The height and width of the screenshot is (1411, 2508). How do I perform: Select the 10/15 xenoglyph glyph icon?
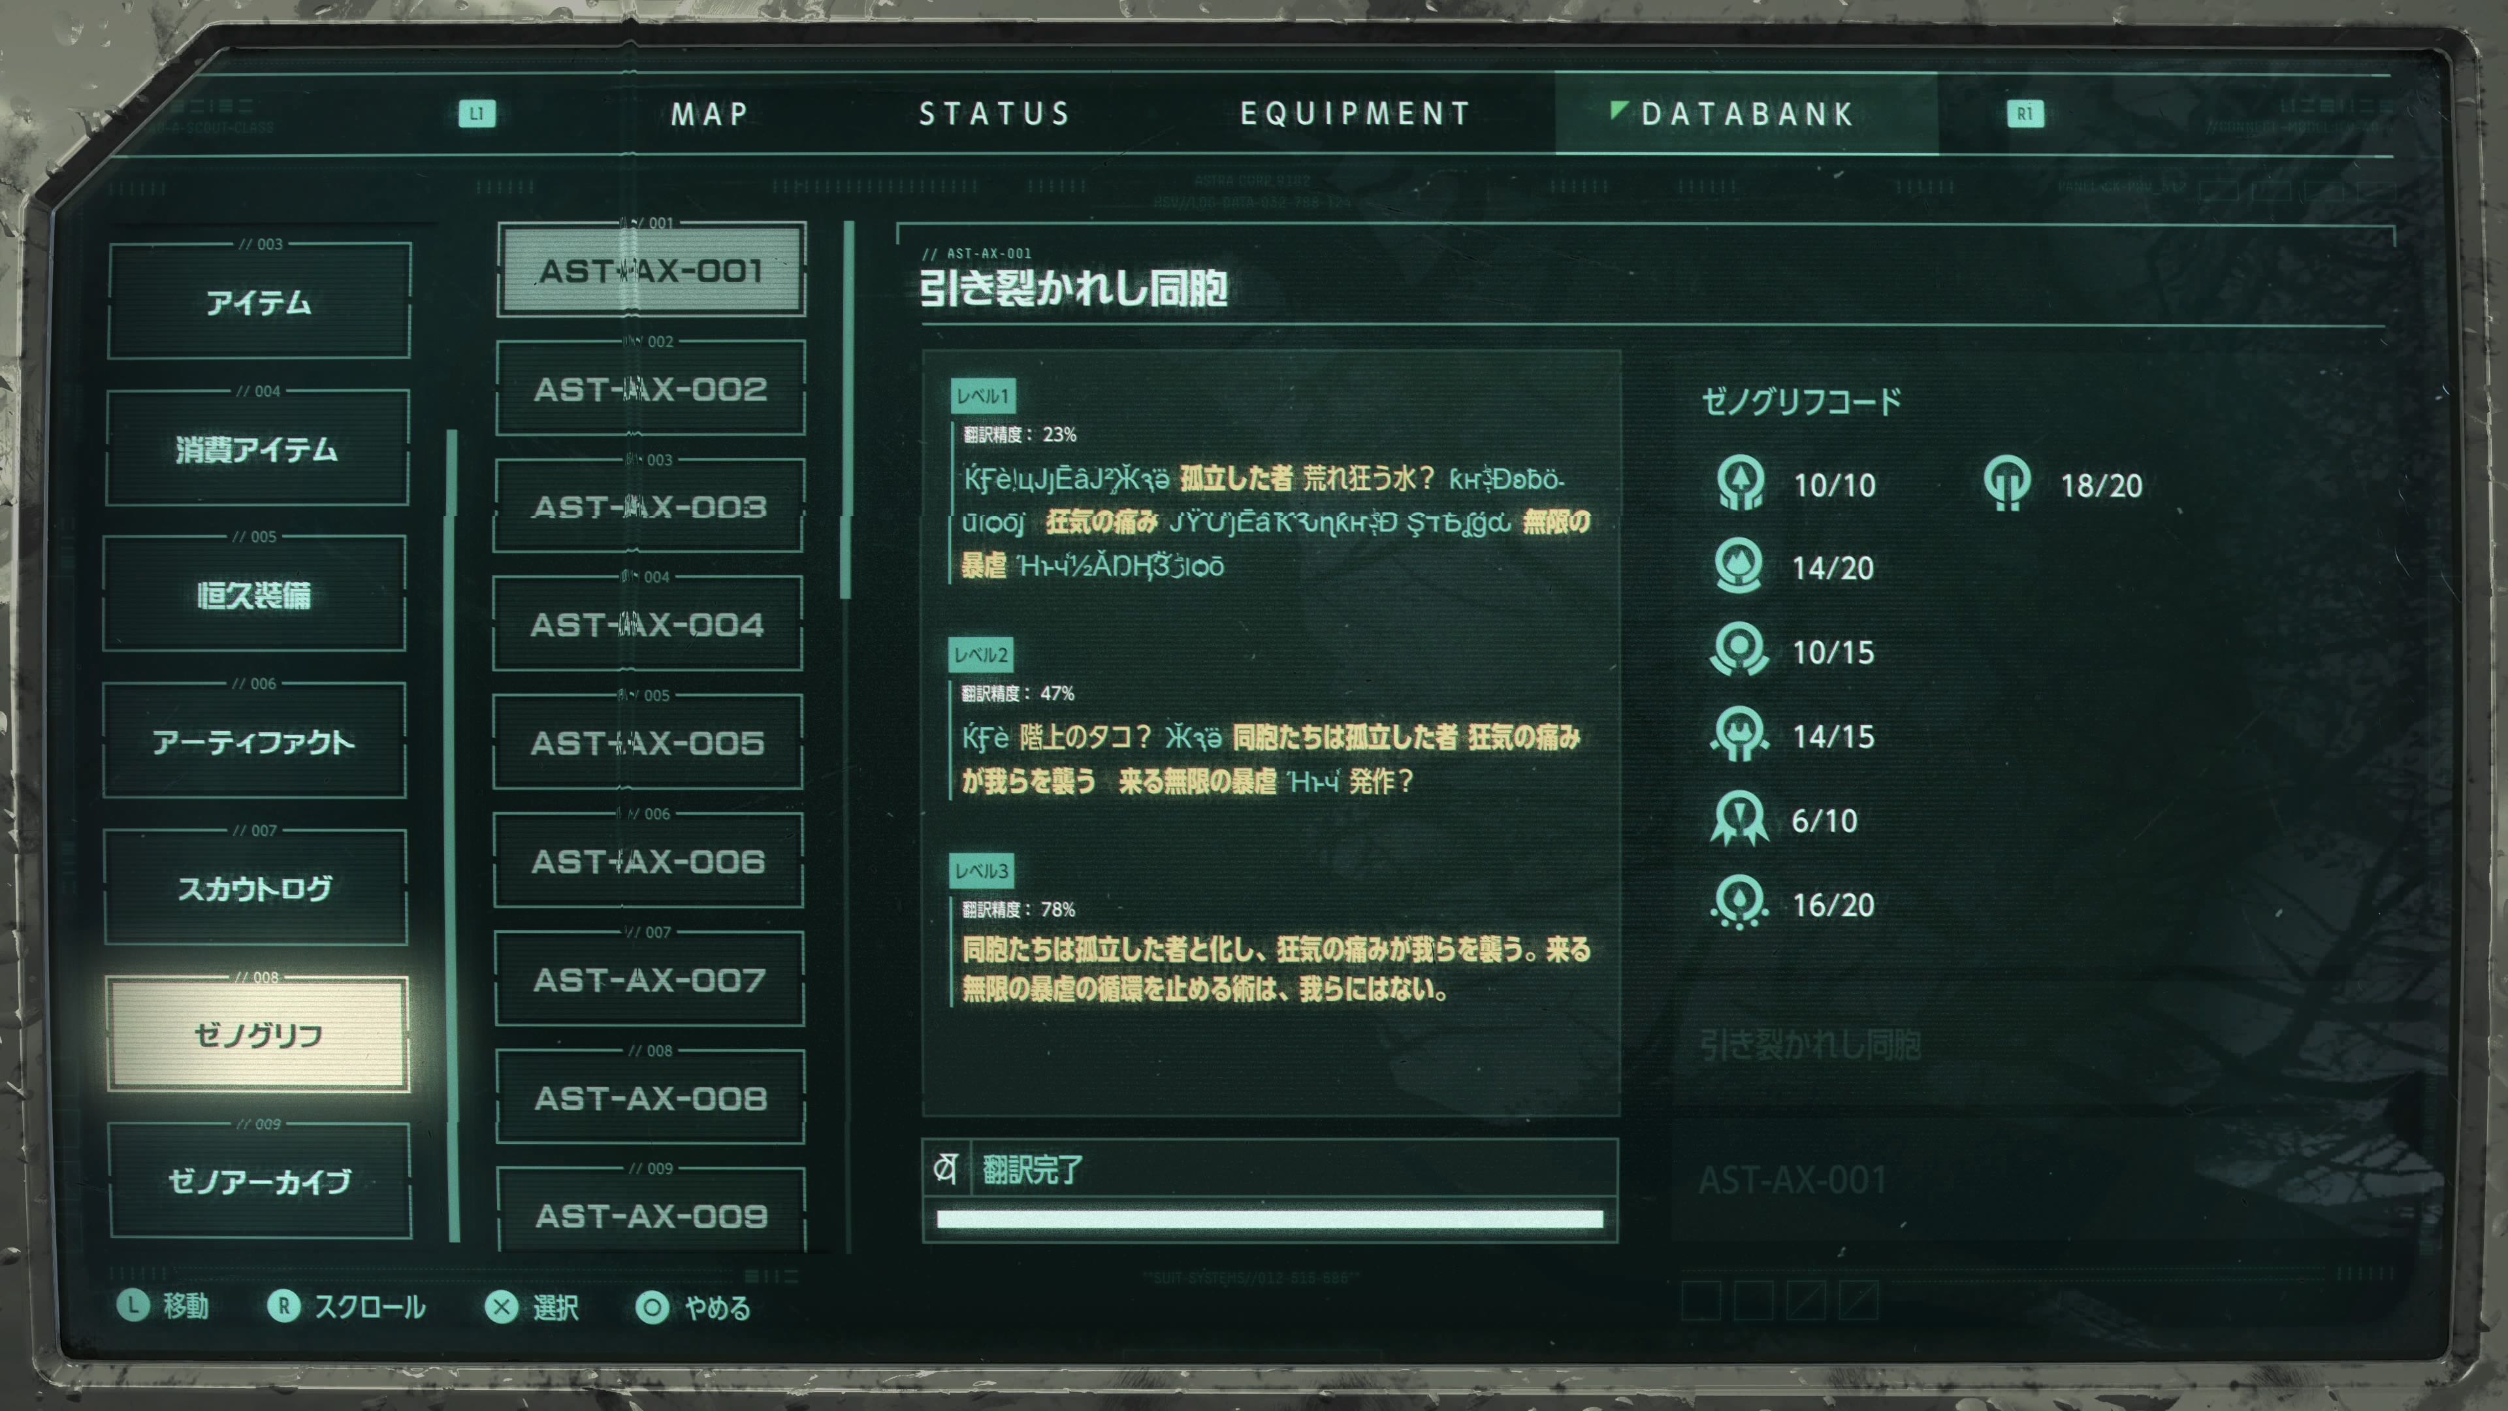tap(1739, 649)
